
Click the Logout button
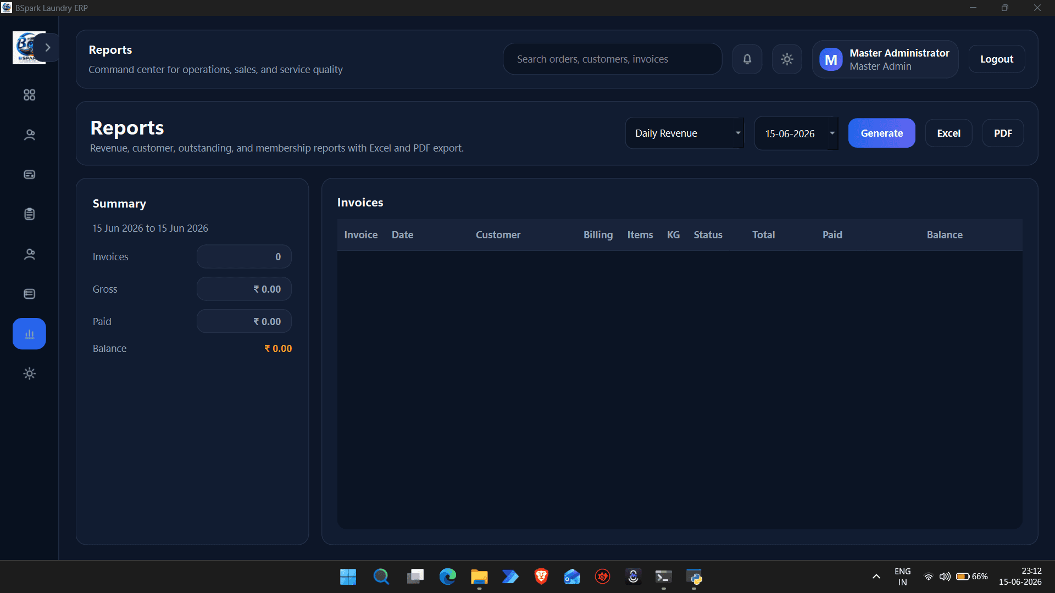(997, 59)
